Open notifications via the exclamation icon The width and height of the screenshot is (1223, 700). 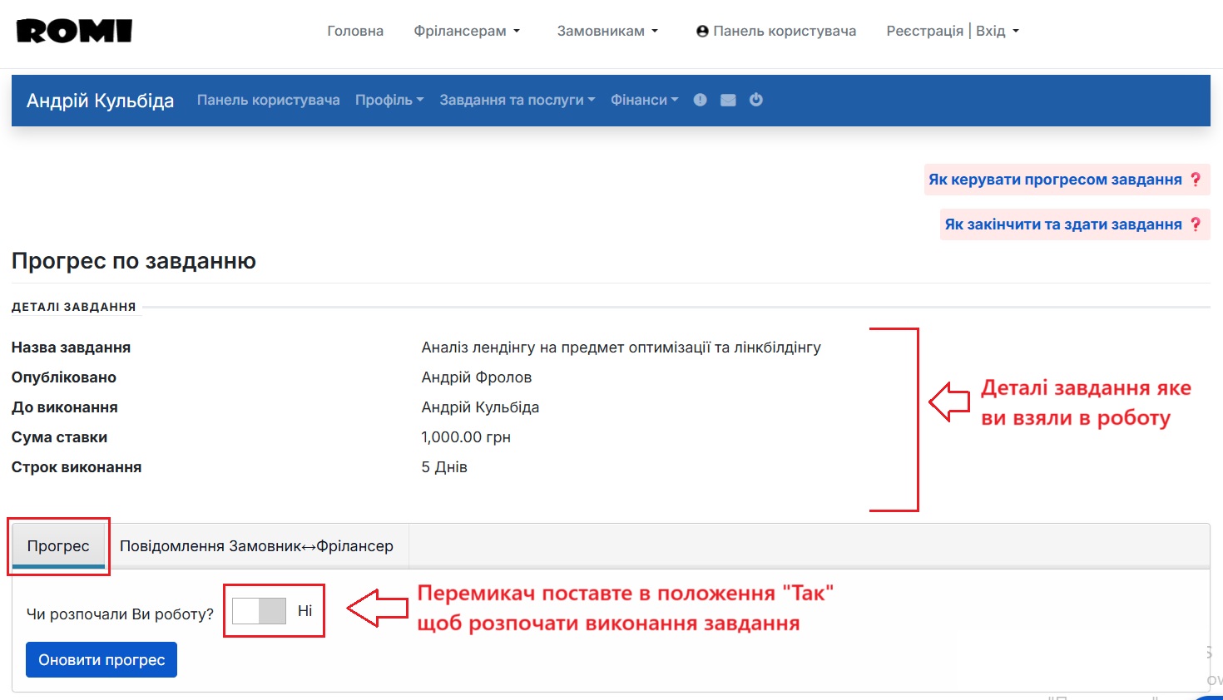(x=700, y=100)
